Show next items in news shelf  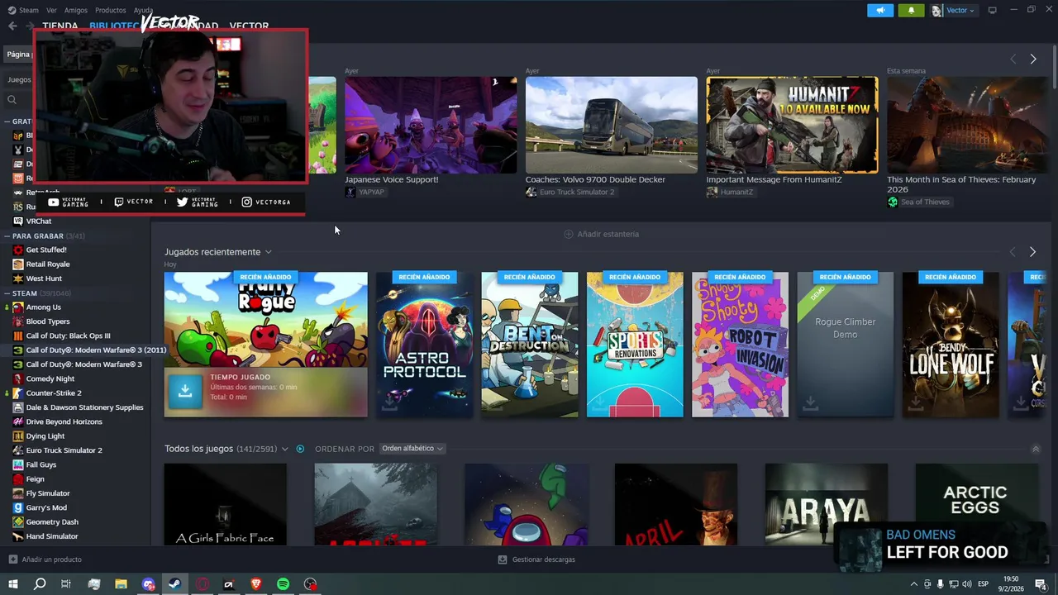click(1032, 59)
